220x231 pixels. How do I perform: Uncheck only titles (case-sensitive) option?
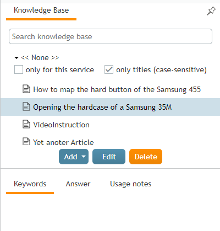pos(109,69)
